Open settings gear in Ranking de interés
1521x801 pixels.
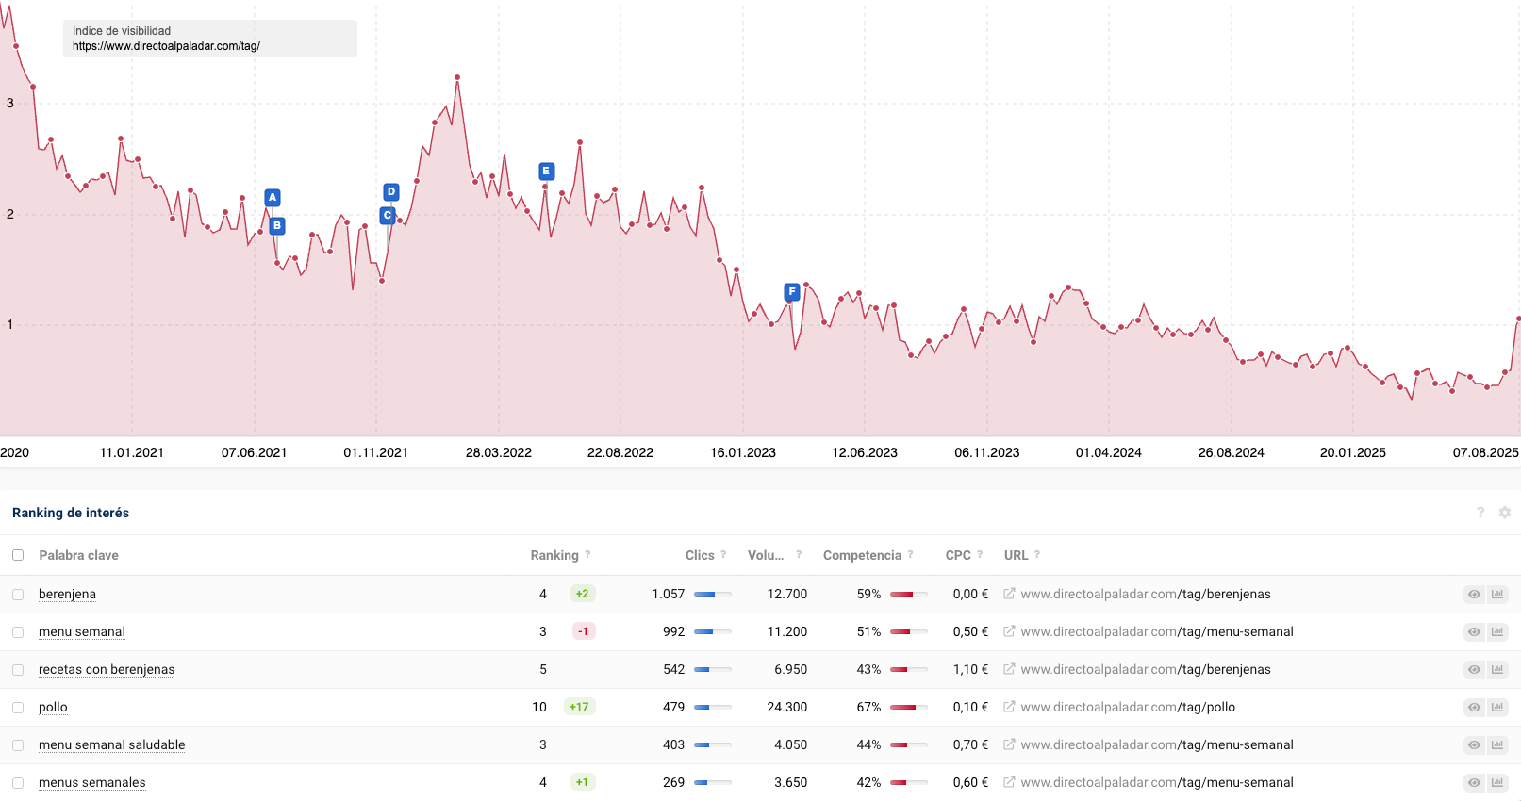[x=1505, y=513]
